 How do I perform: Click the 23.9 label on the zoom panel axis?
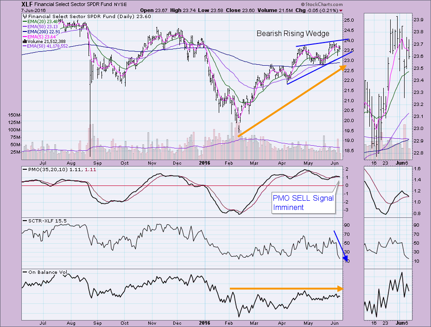(418, 20)
